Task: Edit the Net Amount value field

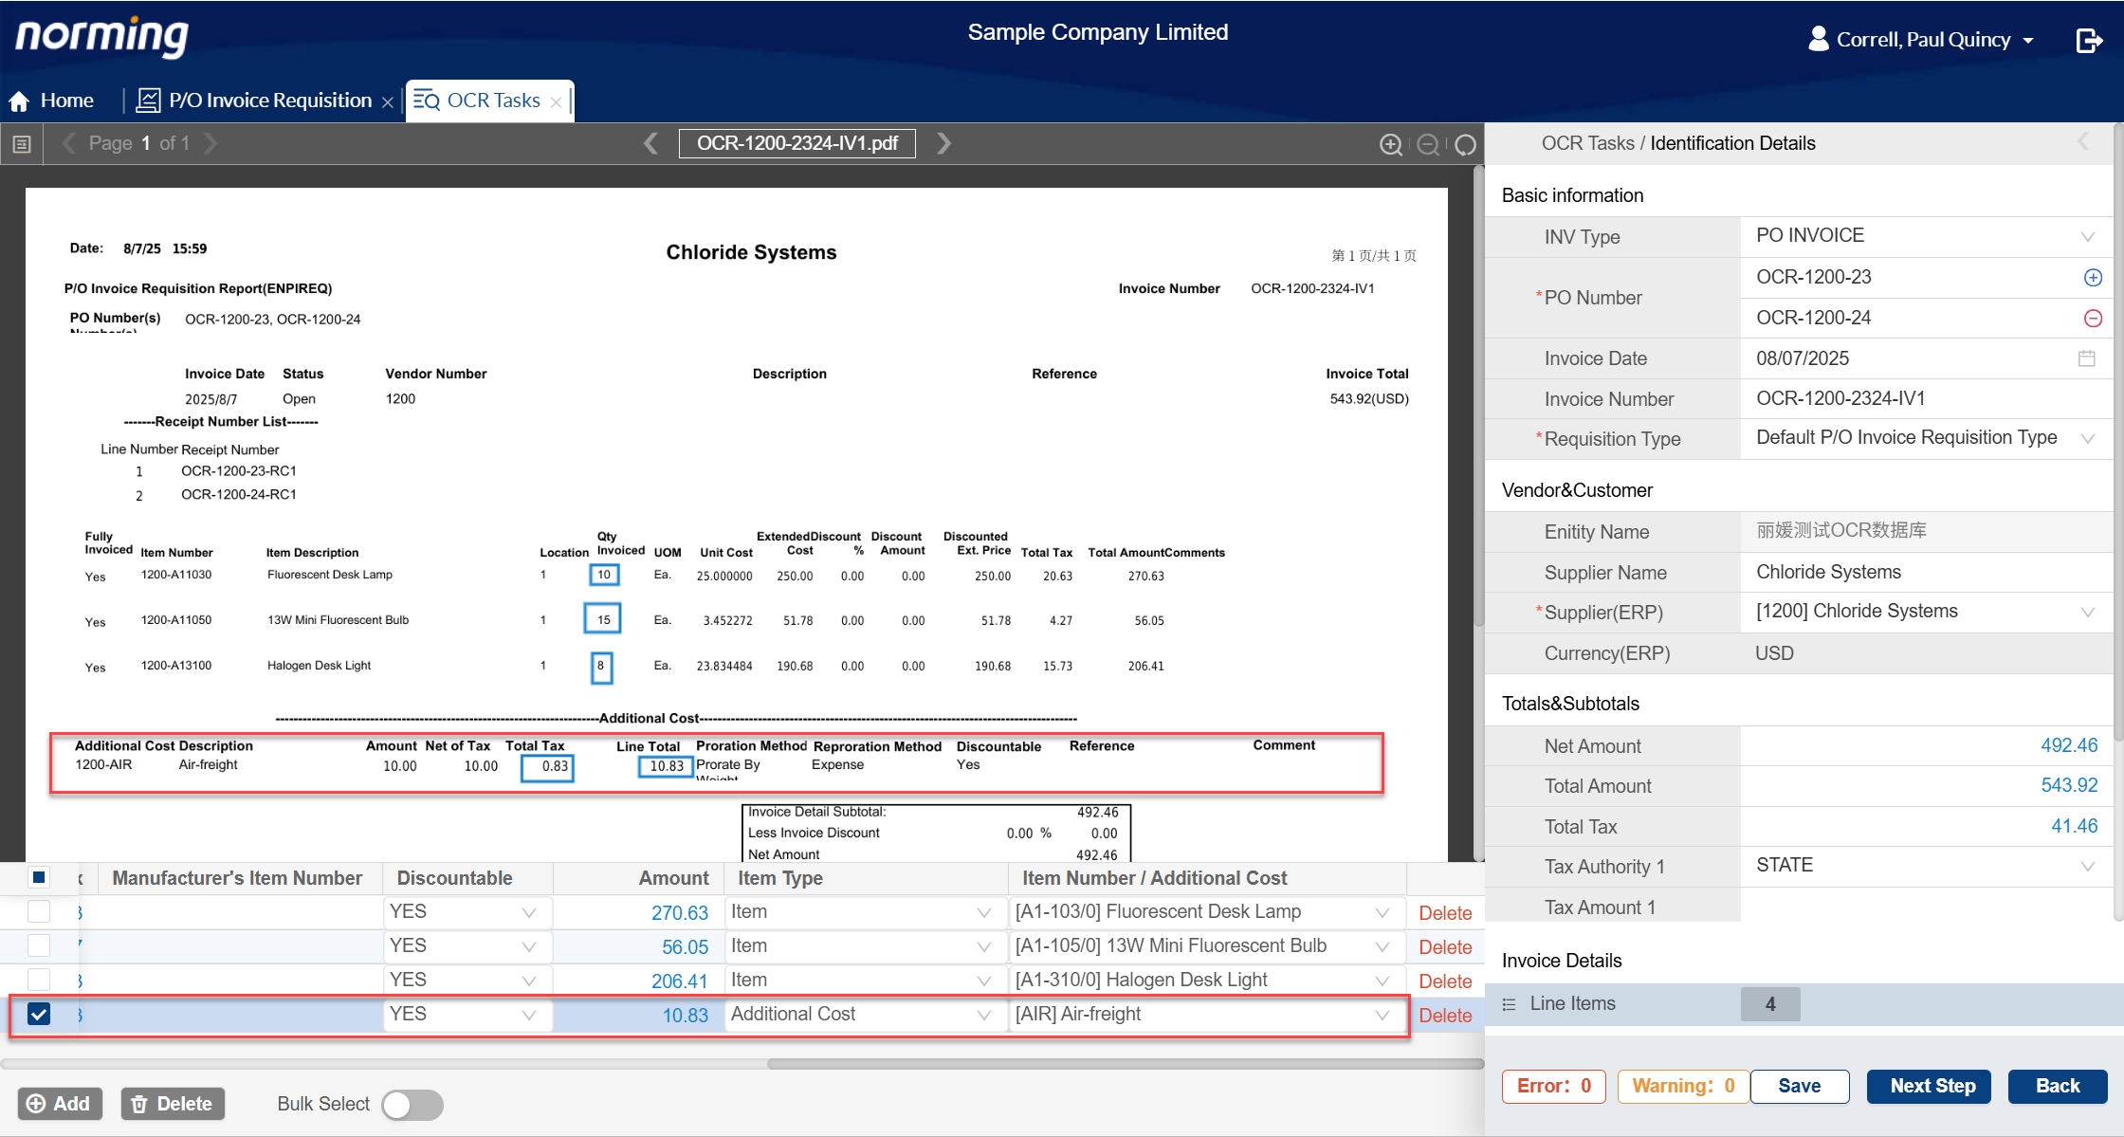Action: point(1925,746)
